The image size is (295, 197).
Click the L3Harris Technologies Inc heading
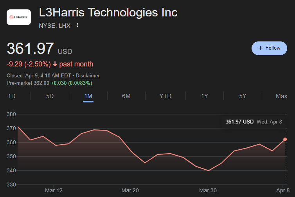[x=108, y=13]
